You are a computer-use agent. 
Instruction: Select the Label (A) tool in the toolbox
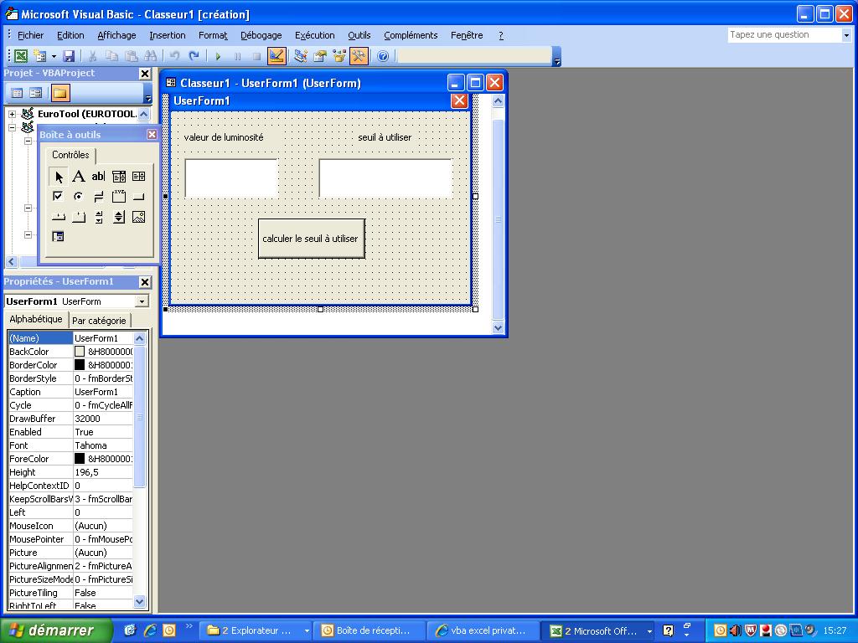tap(79, 176)
